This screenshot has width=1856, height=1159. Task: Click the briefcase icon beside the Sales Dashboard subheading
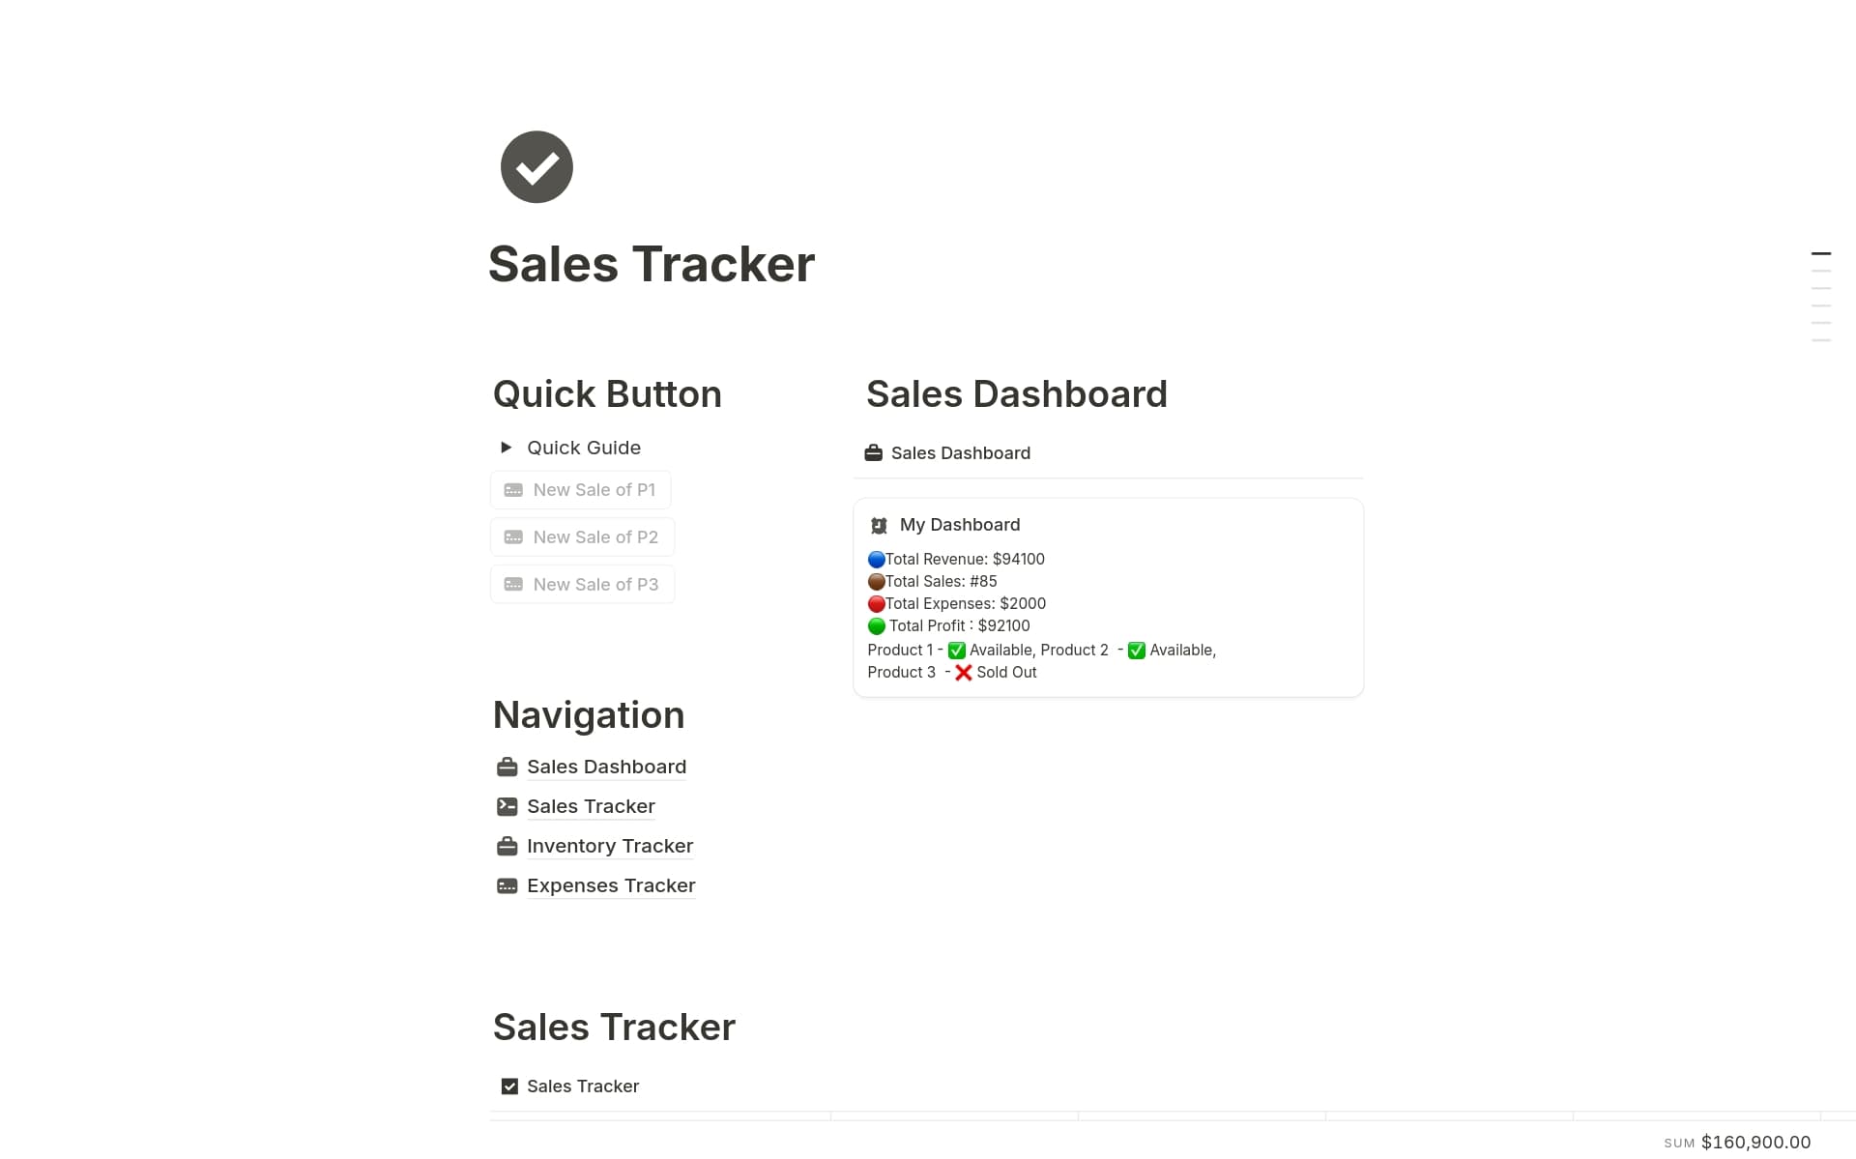pos(873,452)
